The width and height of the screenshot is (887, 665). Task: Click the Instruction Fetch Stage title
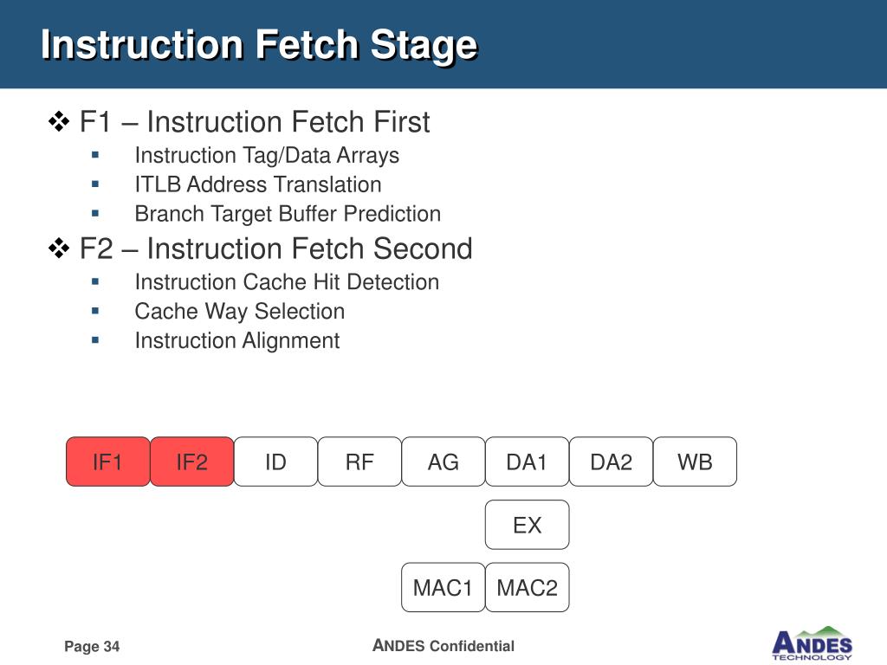pyautogui.click(x=260, y=45)
